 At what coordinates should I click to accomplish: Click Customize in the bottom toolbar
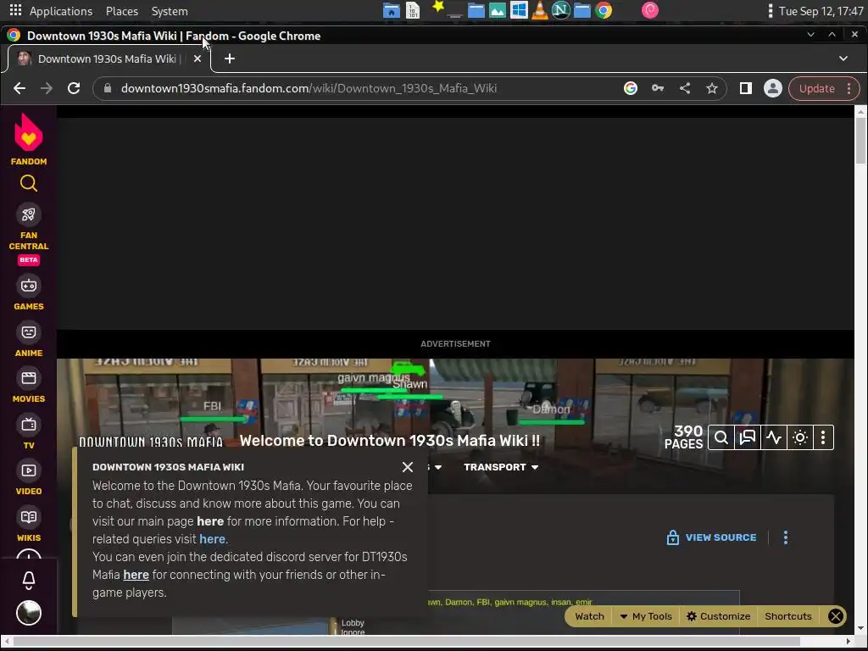(x=718, y=616)
